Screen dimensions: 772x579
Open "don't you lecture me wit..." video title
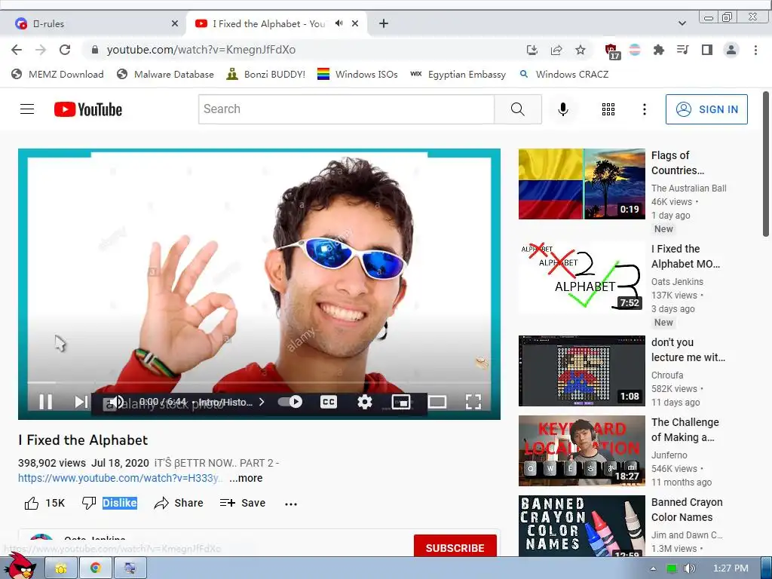pos(688,350)
